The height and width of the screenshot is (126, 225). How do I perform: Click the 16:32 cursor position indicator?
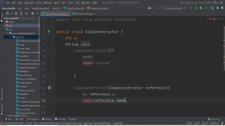click(189, 123)
